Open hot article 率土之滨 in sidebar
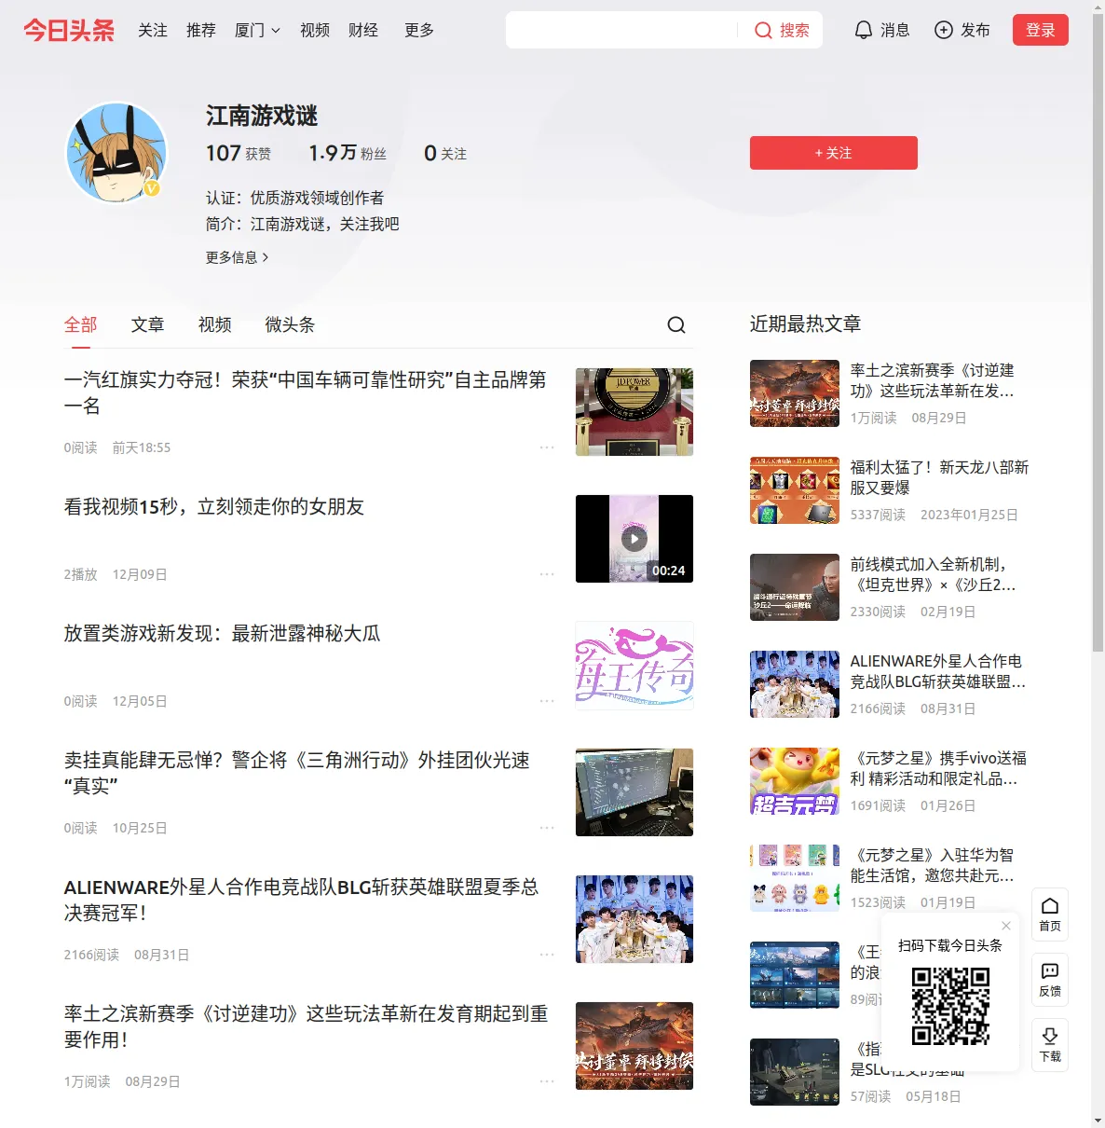This screenshot has width=1105, height=1128. 933,380
